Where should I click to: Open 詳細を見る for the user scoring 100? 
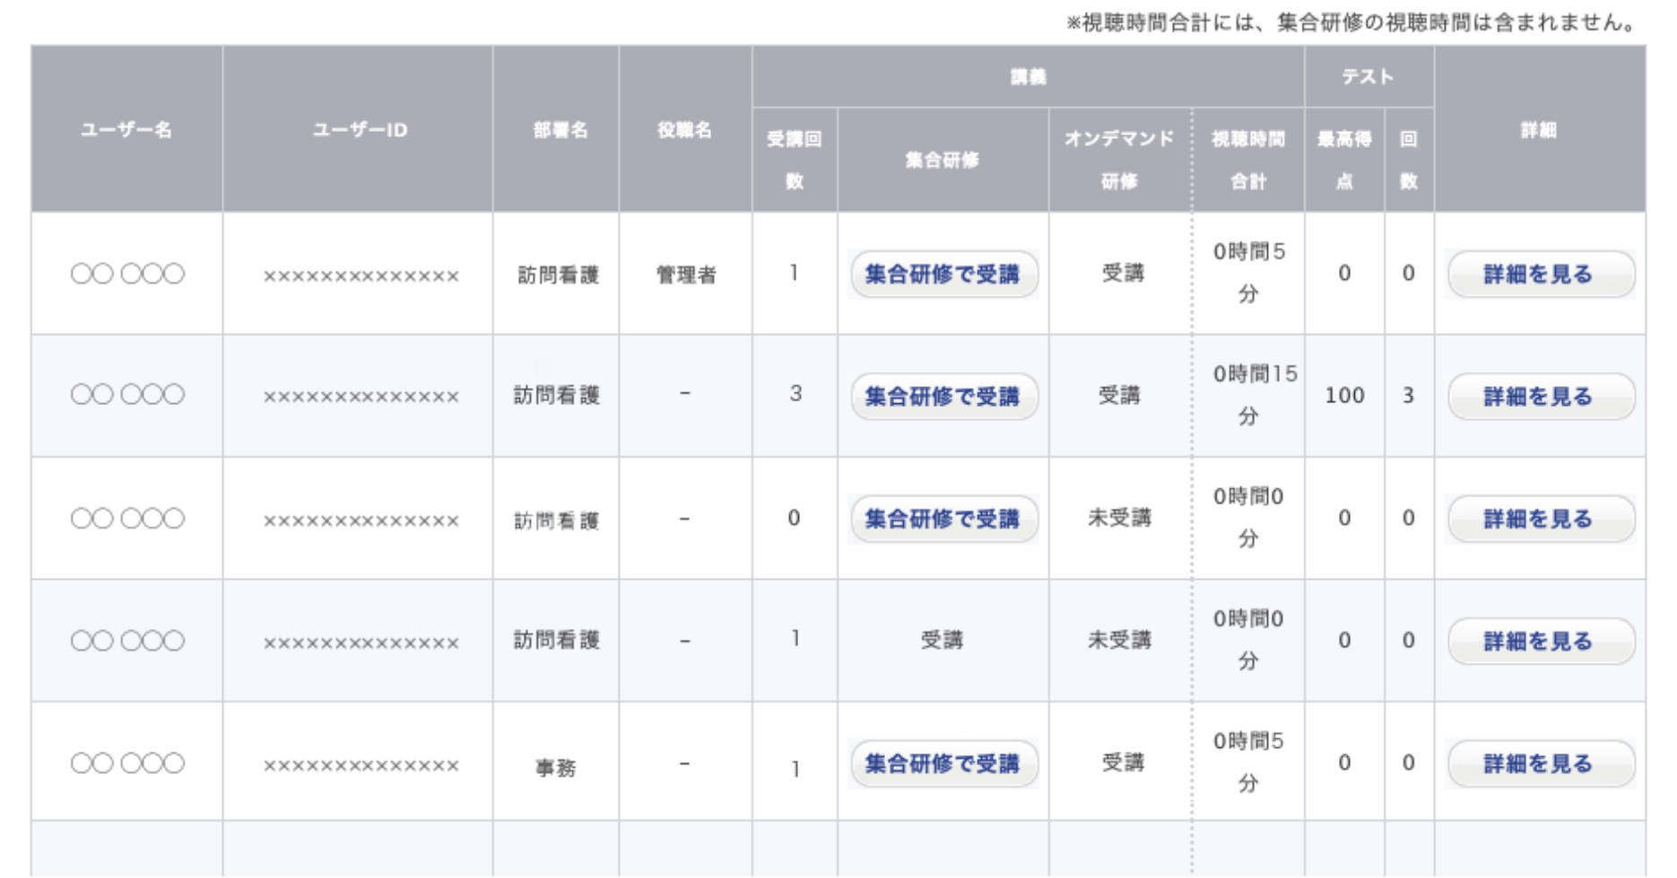point(1539,396)
